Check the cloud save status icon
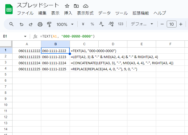 pyautogui.click(x=86, y=6)
